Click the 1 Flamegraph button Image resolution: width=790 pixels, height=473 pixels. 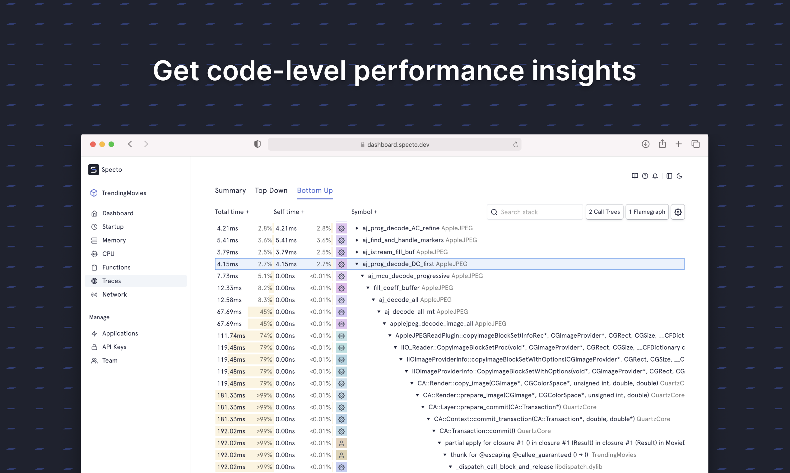click(647, 212)
